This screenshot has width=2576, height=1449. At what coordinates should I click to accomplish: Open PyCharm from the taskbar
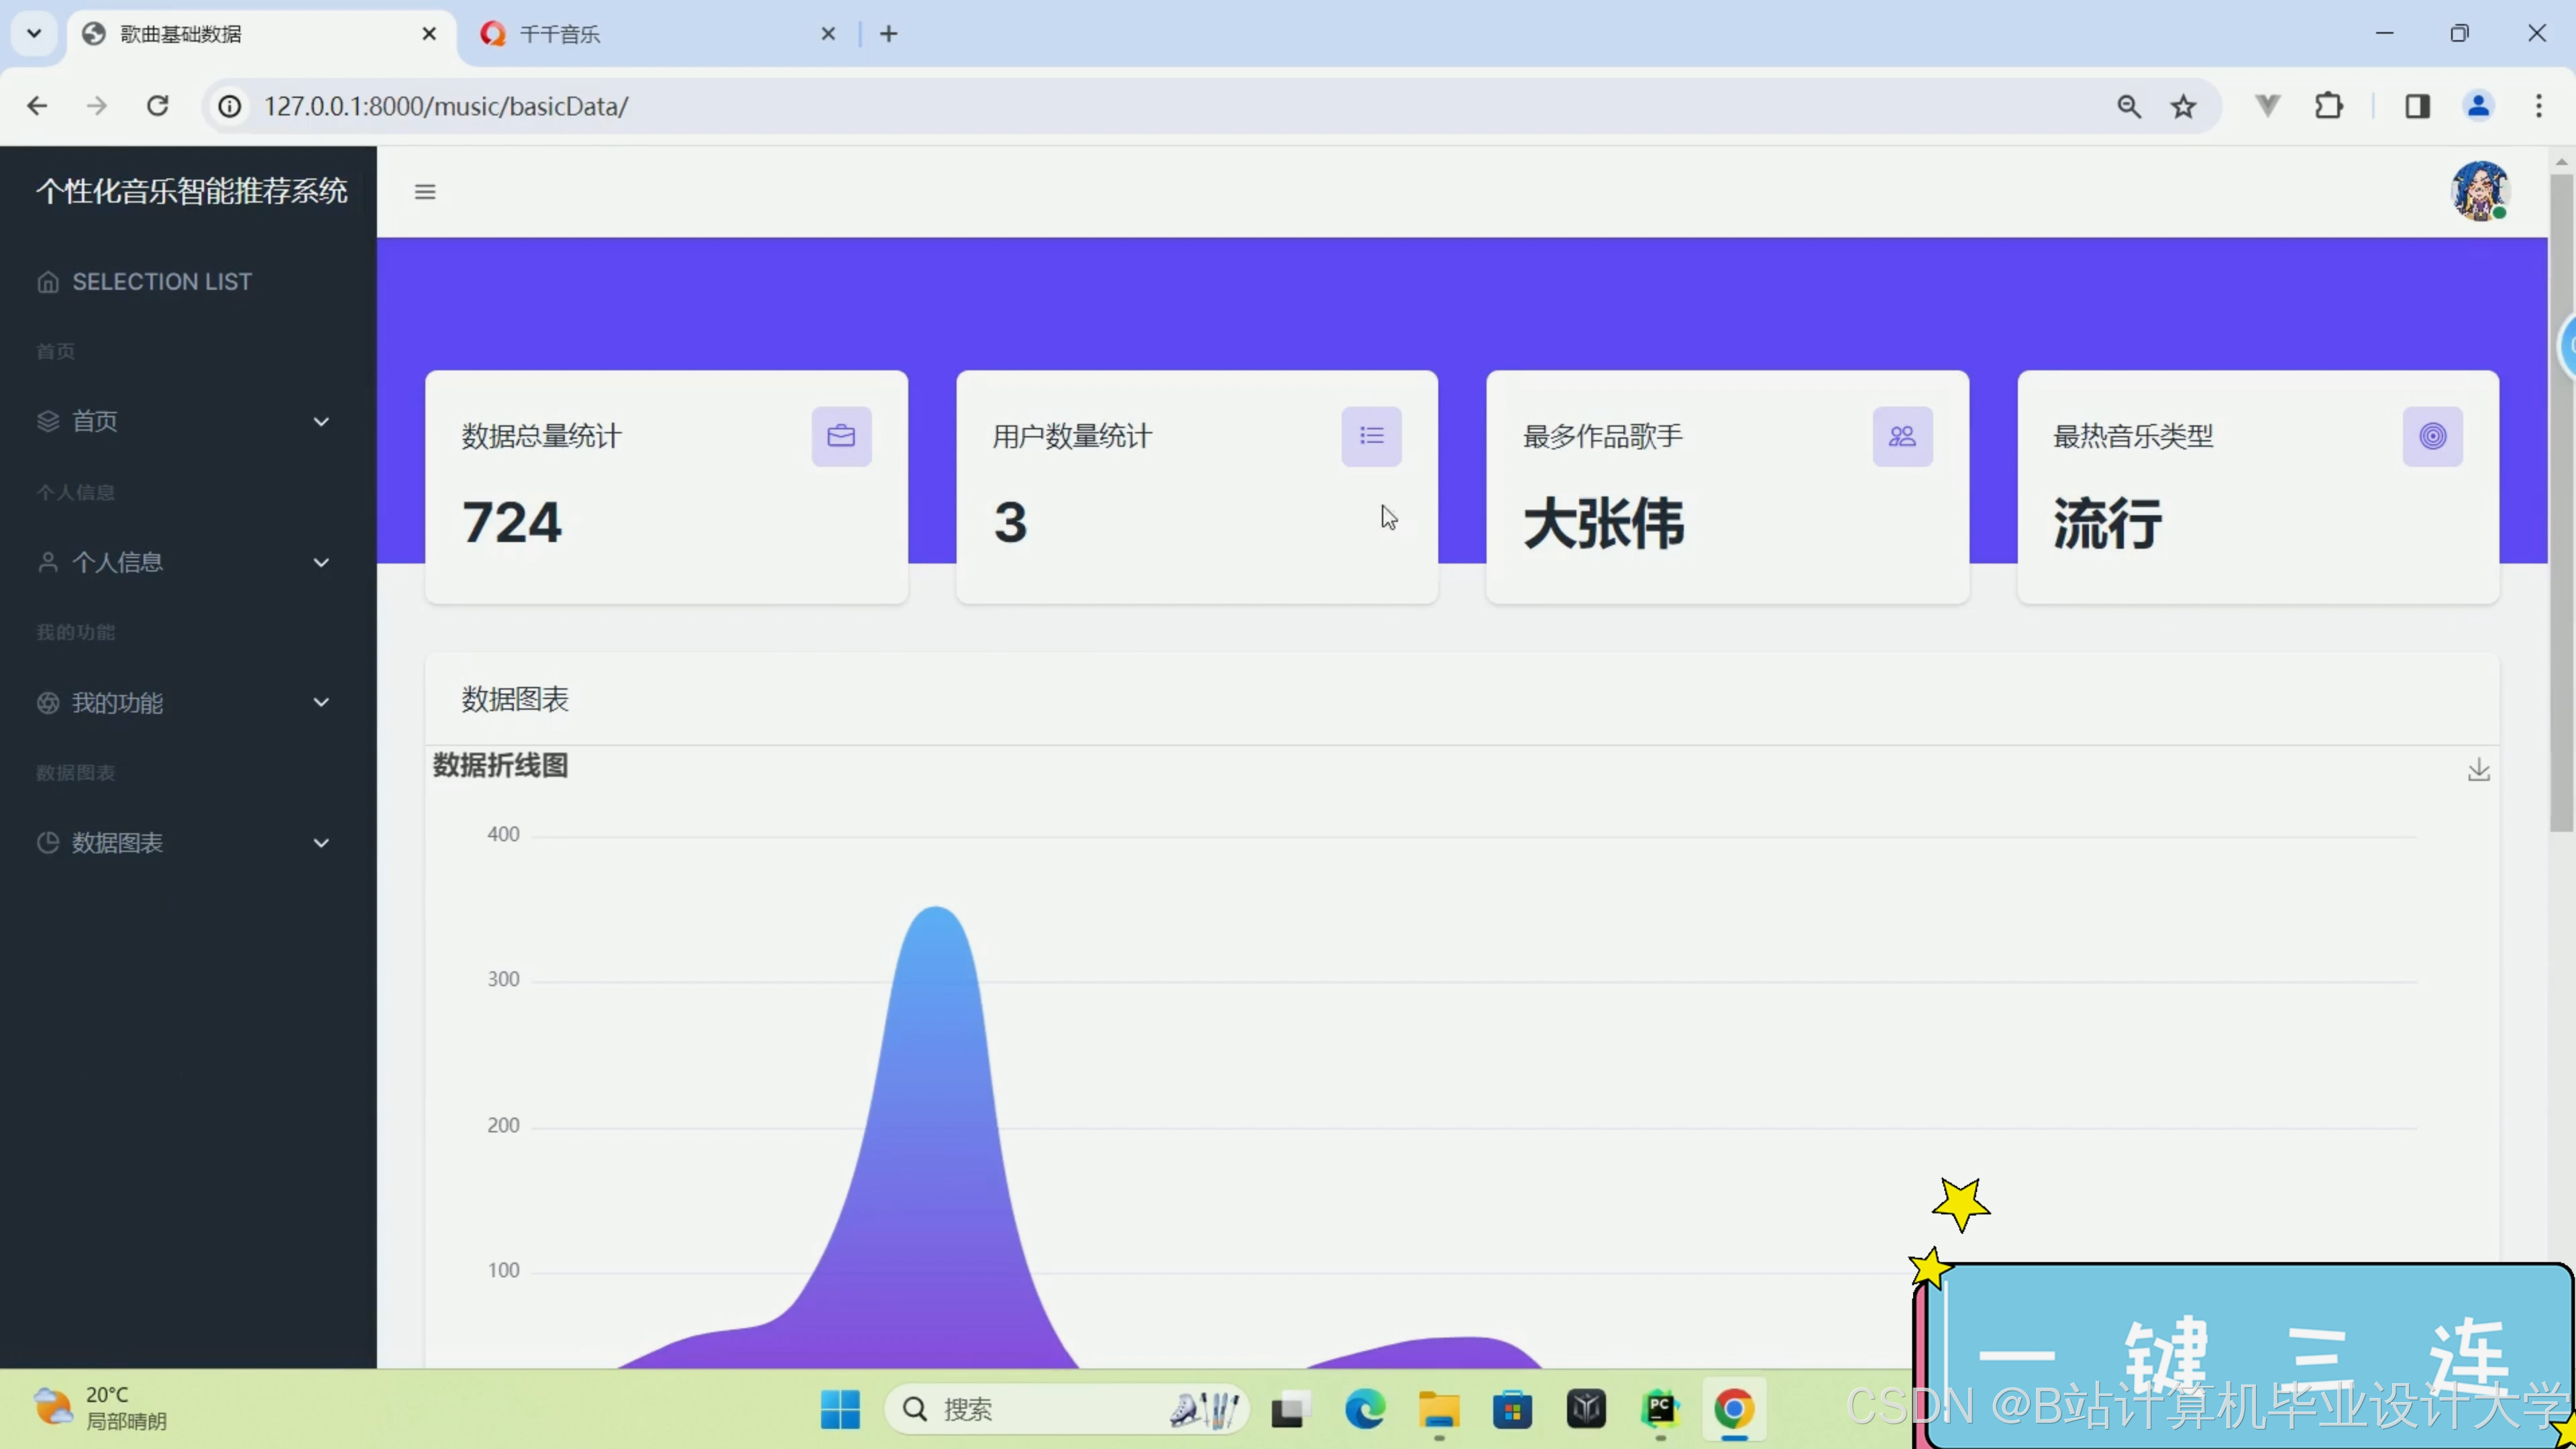click(x=1660, y=1409)
